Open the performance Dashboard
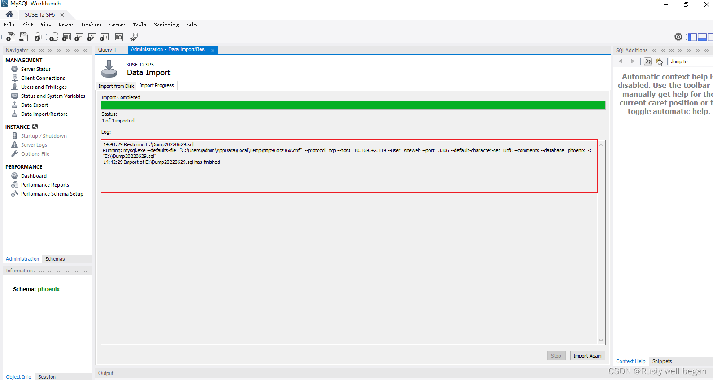 [x=34, y=176]
